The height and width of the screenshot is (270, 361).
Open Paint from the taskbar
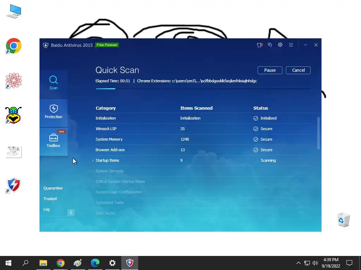tap(78, 263)
